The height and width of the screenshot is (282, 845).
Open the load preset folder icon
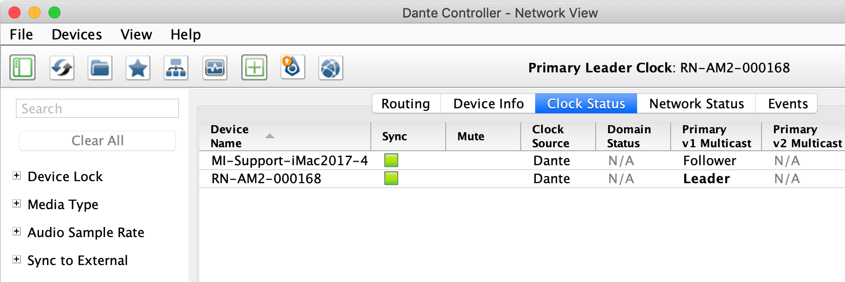100,67
